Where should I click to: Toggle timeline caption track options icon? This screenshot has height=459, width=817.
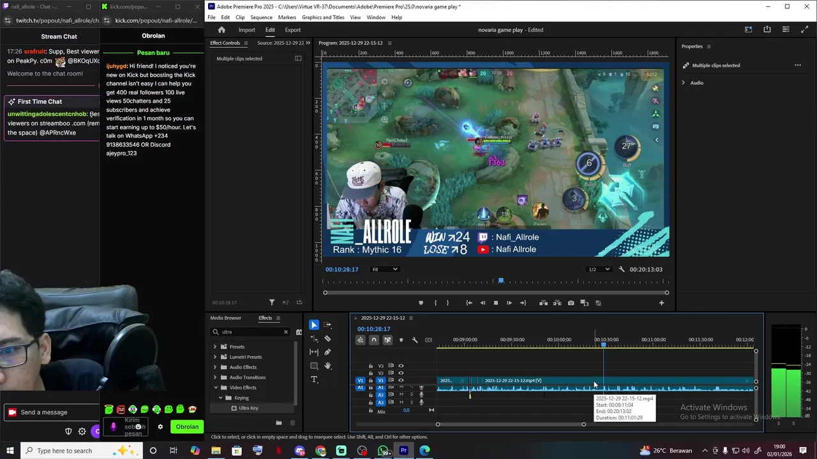pyautogui.click(x=428, y=340)
